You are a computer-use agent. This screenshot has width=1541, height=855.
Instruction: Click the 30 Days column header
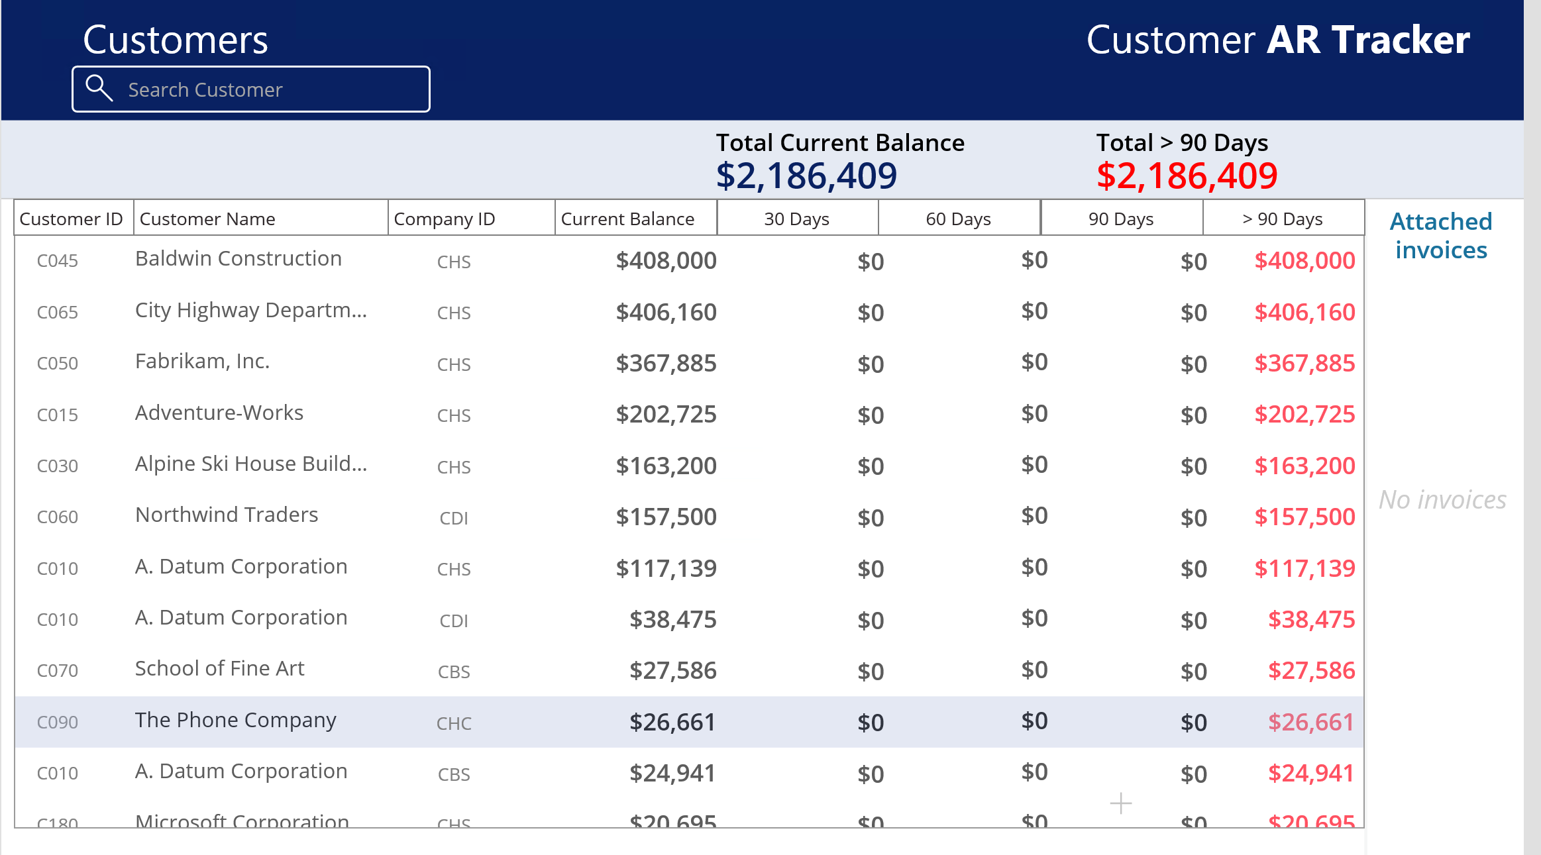click(796, 219)
